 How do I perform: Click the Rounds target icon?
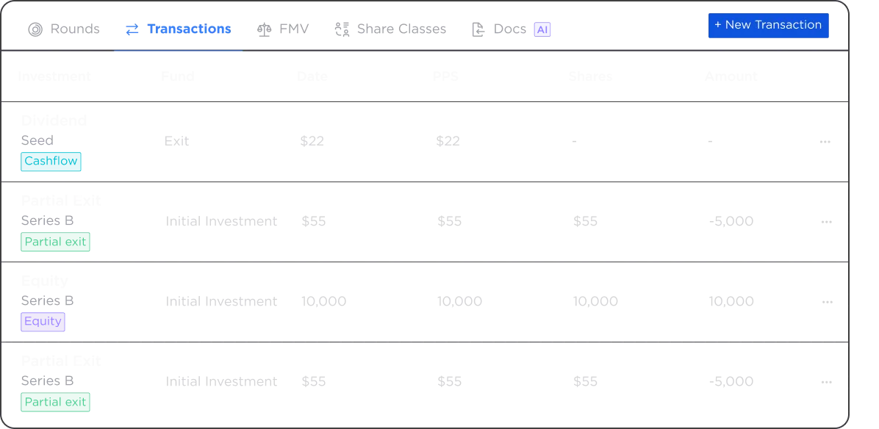35,29
